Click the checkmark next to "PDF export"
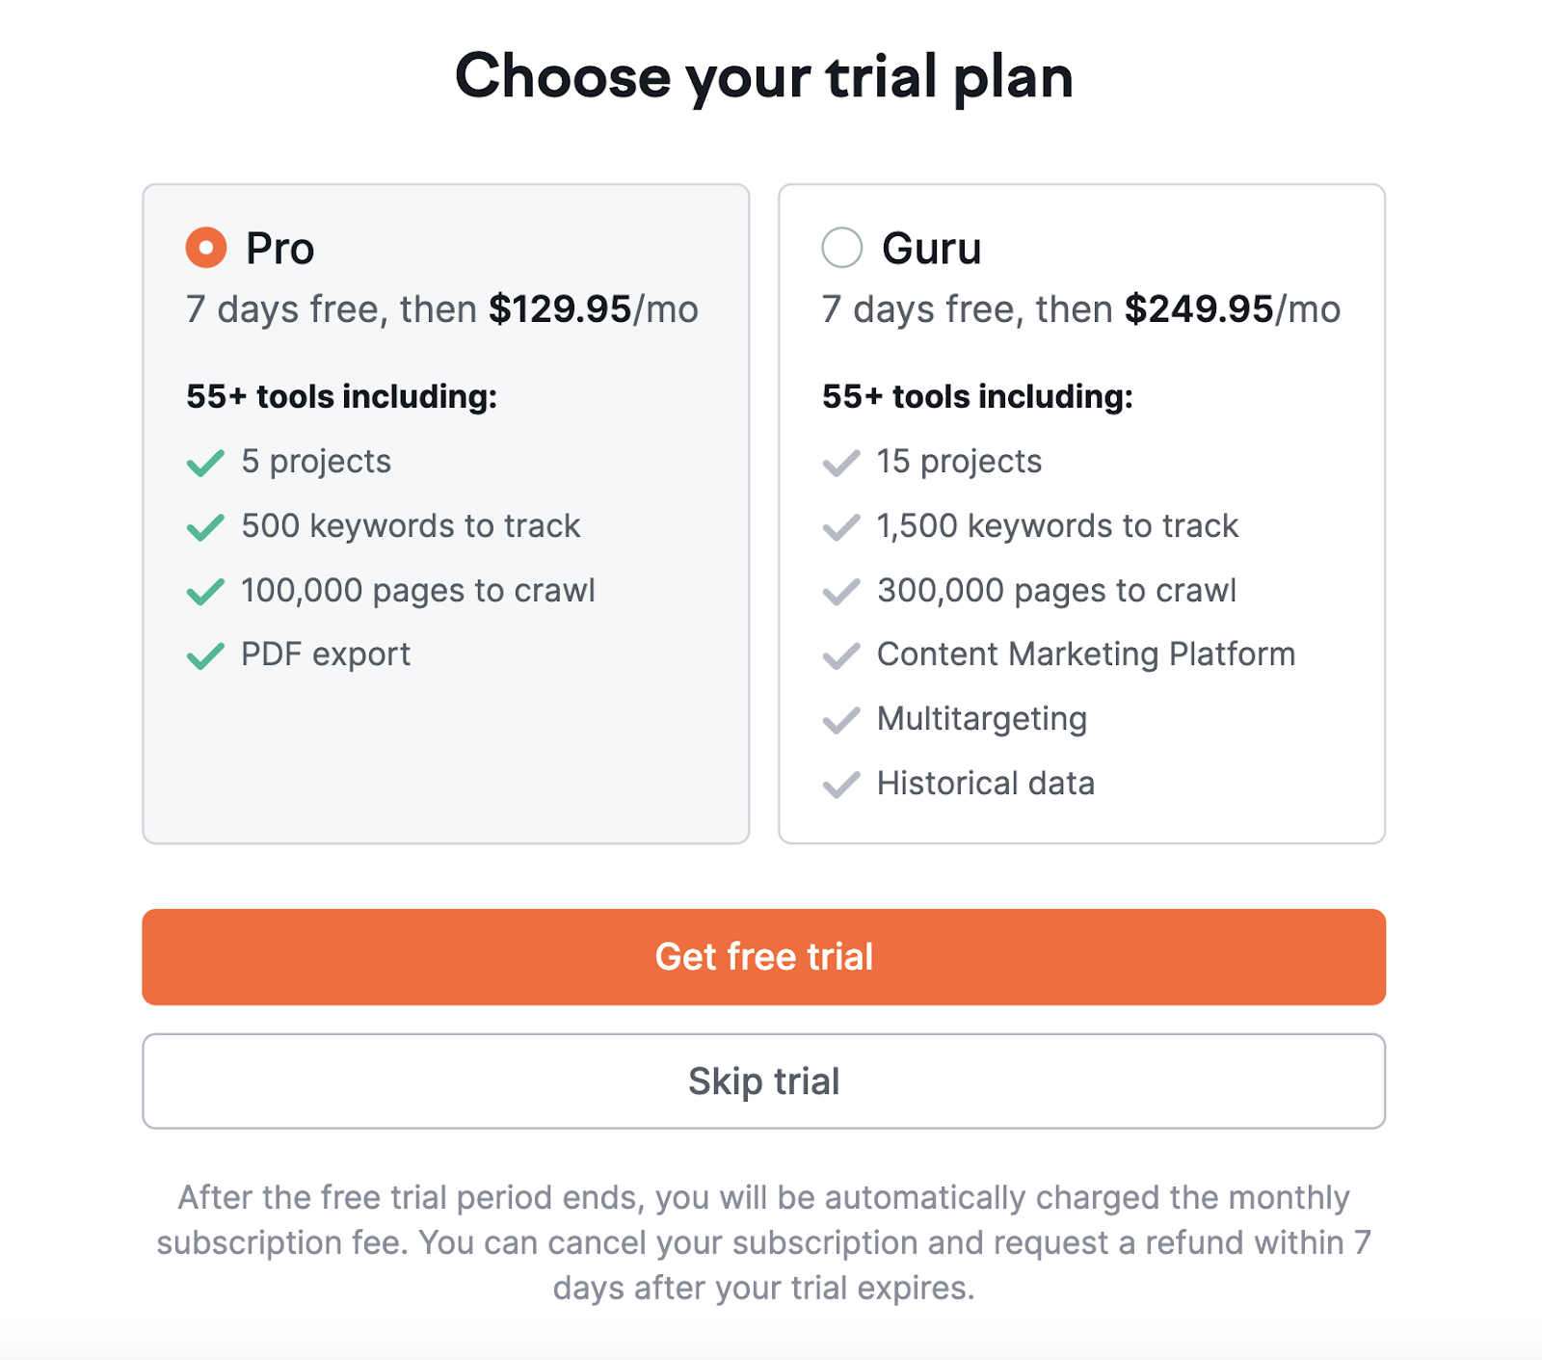The width and height of the screenshot is (1542, 1360). tap(203, 655)
